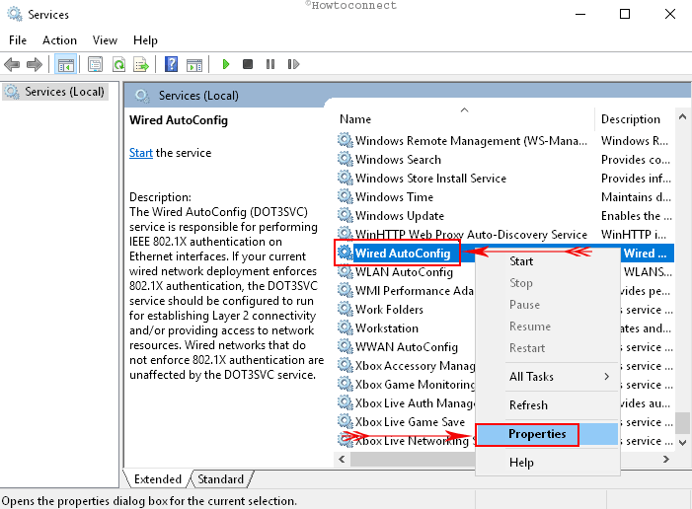
Task: Click gear icon of Windows Update row
Action: click(346, 216)
